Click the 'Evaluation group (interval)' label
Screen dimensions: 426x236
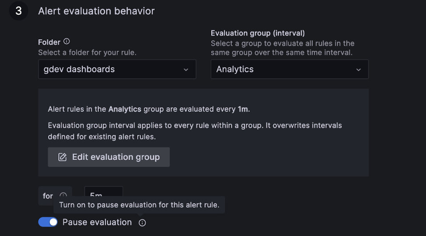(x=258, y=33)
